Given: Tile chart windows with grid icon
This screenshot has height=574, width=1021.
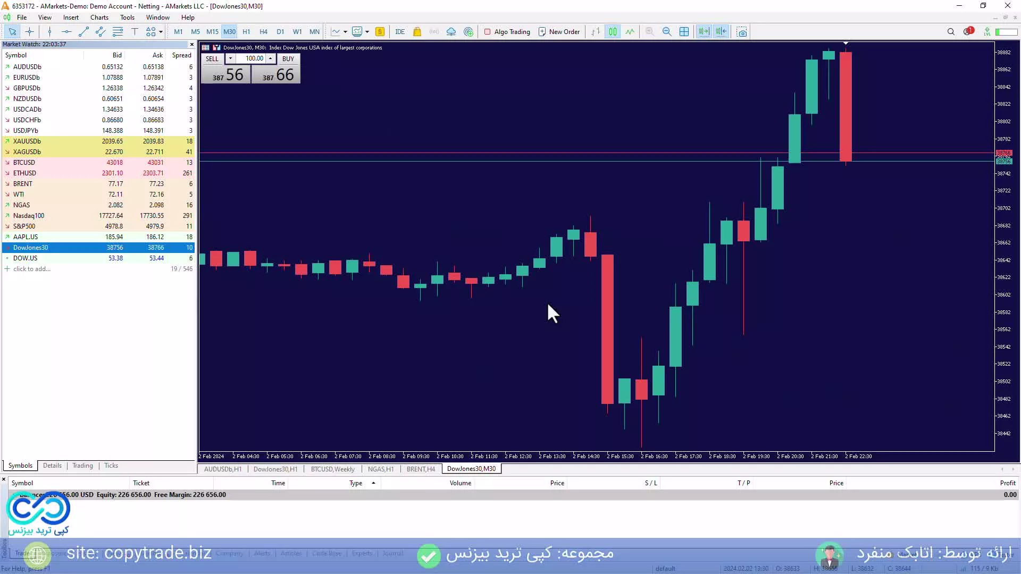Looking at the screenshot, I should (x=684, y=32).
